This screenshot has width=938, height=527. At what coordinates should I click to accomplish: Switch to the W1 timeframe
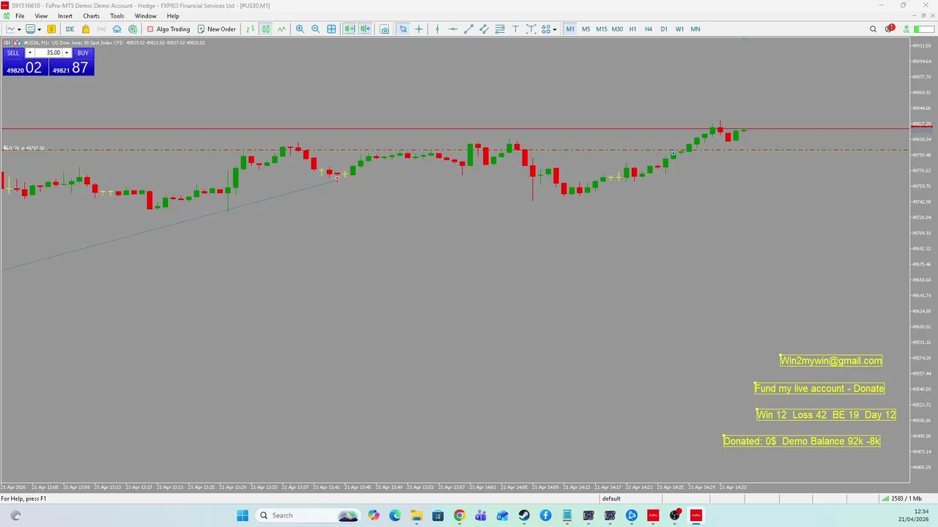pos(679,29)
